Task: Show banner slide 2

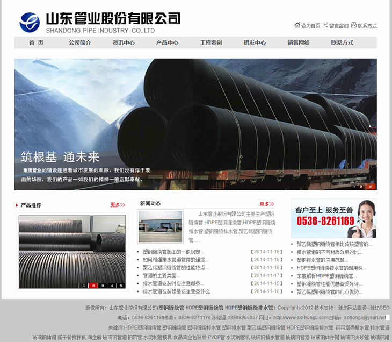Action: pos(361,186)
